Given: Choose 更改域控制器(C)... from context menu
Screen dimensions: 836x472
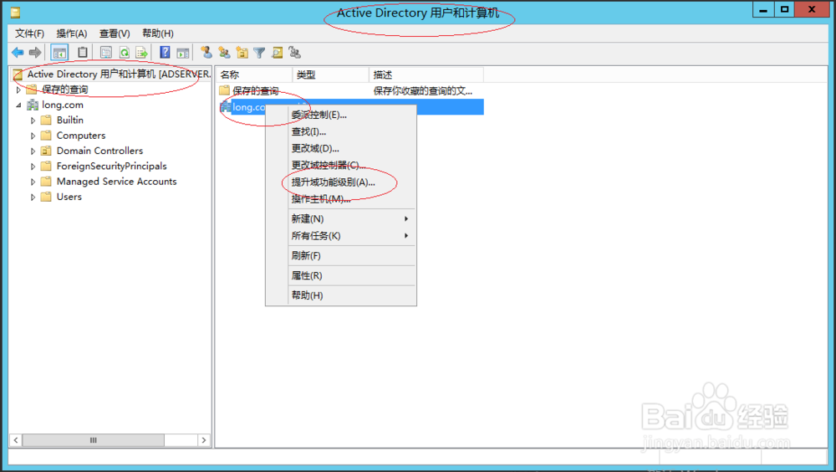Looking at the screenshot, I should tap(341, 165).
